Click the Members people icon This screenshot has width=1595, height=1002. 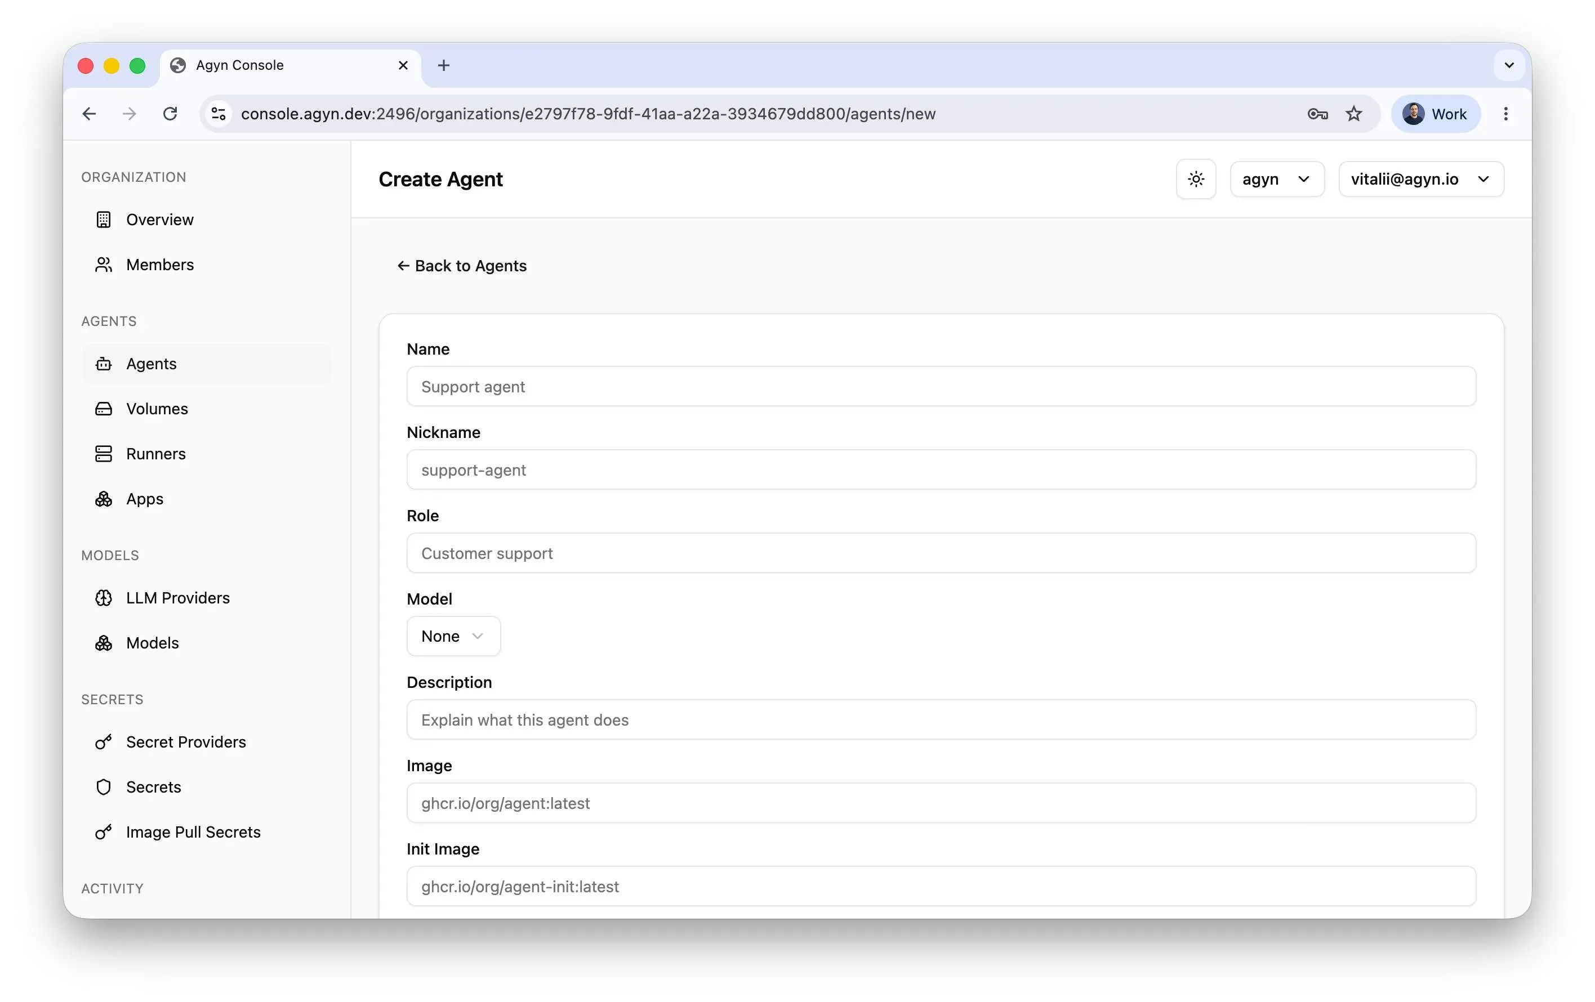[x=103, y=265]
